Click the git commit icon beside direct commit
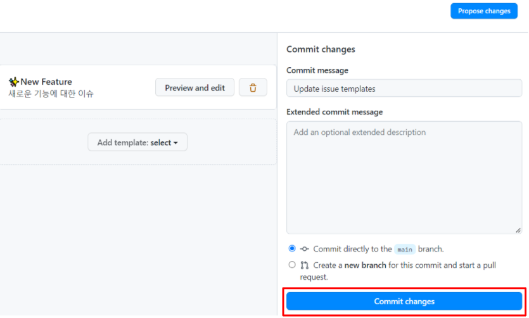This screenshot has width=529, height=318. (304, 249)
